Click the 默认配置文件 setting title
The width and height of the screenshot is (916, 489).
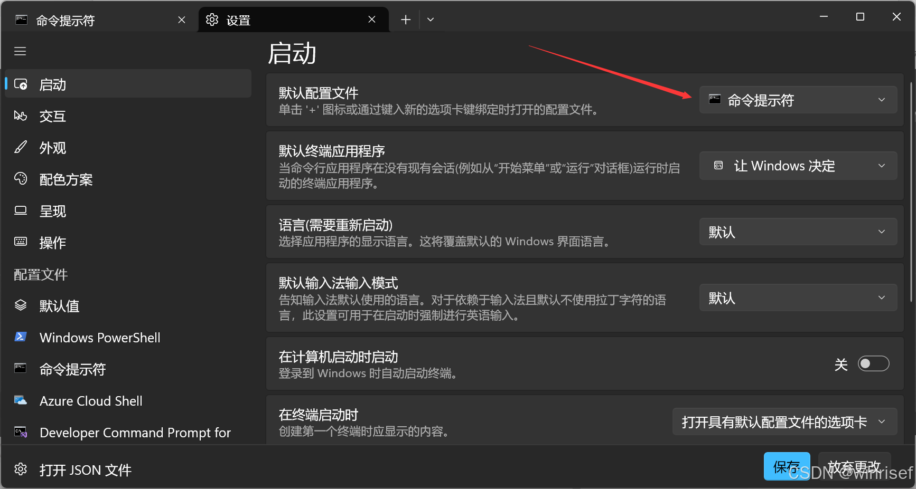click(x=319, y=93)
